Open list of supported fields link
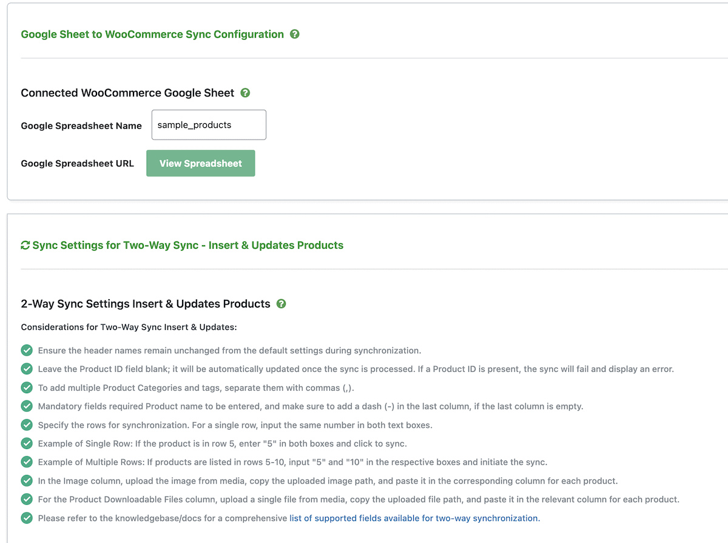This screenshot has width=728, height=543. (414, 518)
